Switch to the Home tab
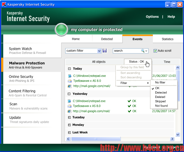The height and width of the screenshot is (152, 184). point(76,39)
